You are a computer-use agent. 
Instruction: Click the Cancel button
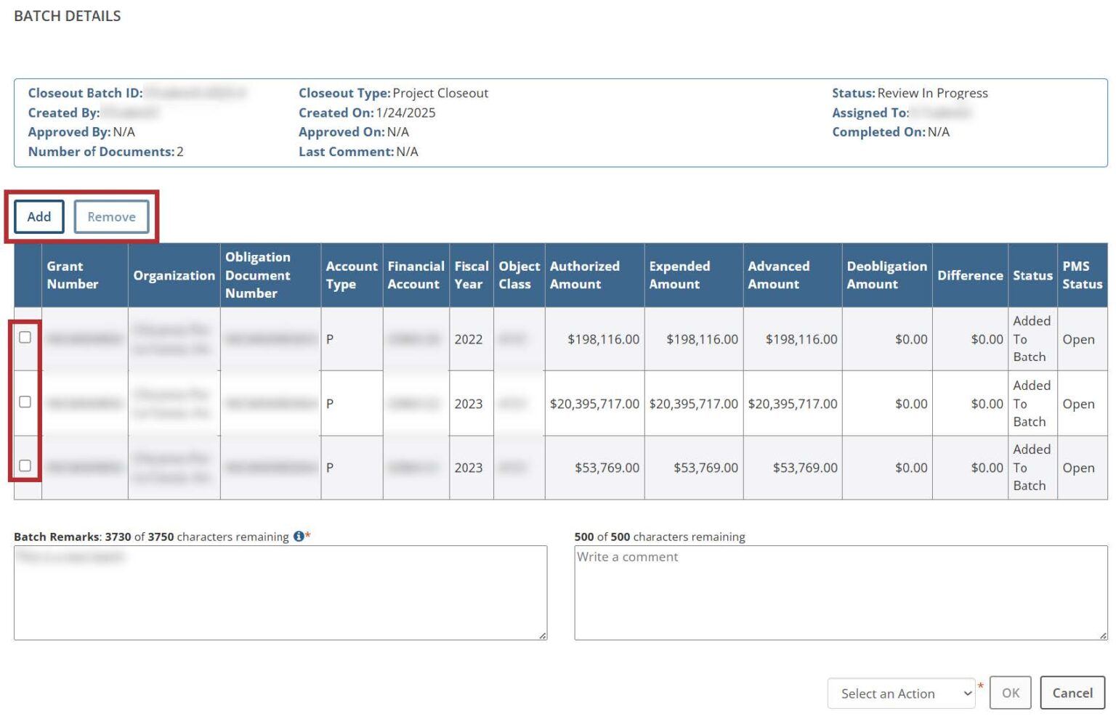[1072, 693]
